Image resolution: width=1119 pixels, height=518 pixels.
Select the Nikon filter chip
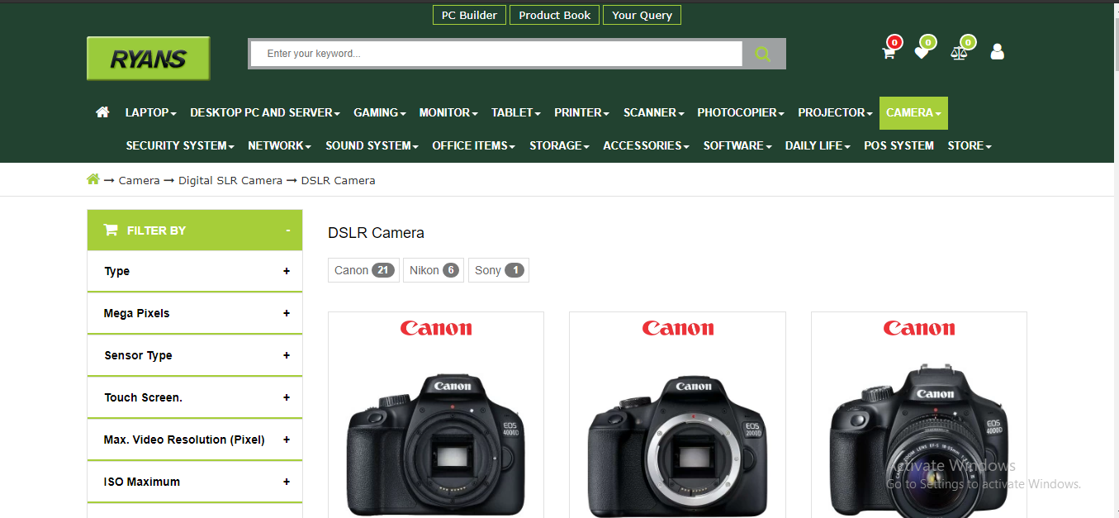point(433,269)
